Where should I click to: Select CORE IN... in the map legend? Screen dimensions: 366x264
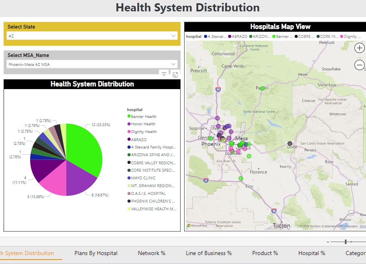(x=327, y=37)
